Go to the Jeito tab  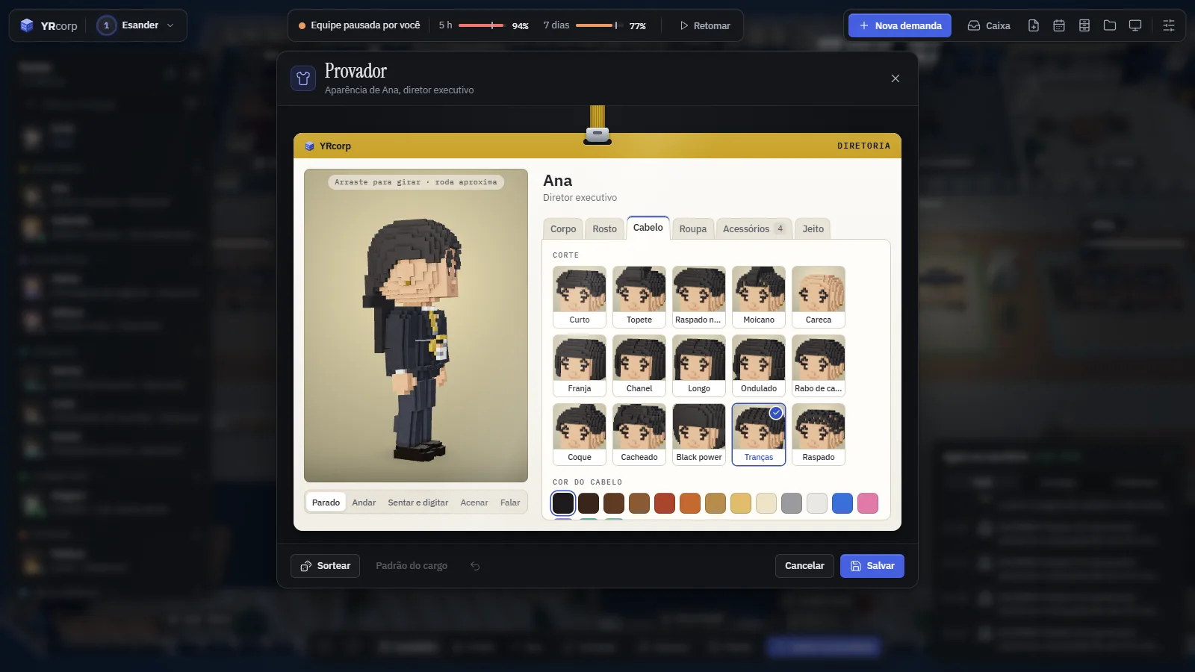point(813,229)
